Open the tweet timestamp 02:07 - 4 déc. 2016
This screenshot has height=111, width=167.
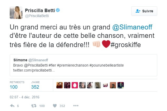[24, 97]
